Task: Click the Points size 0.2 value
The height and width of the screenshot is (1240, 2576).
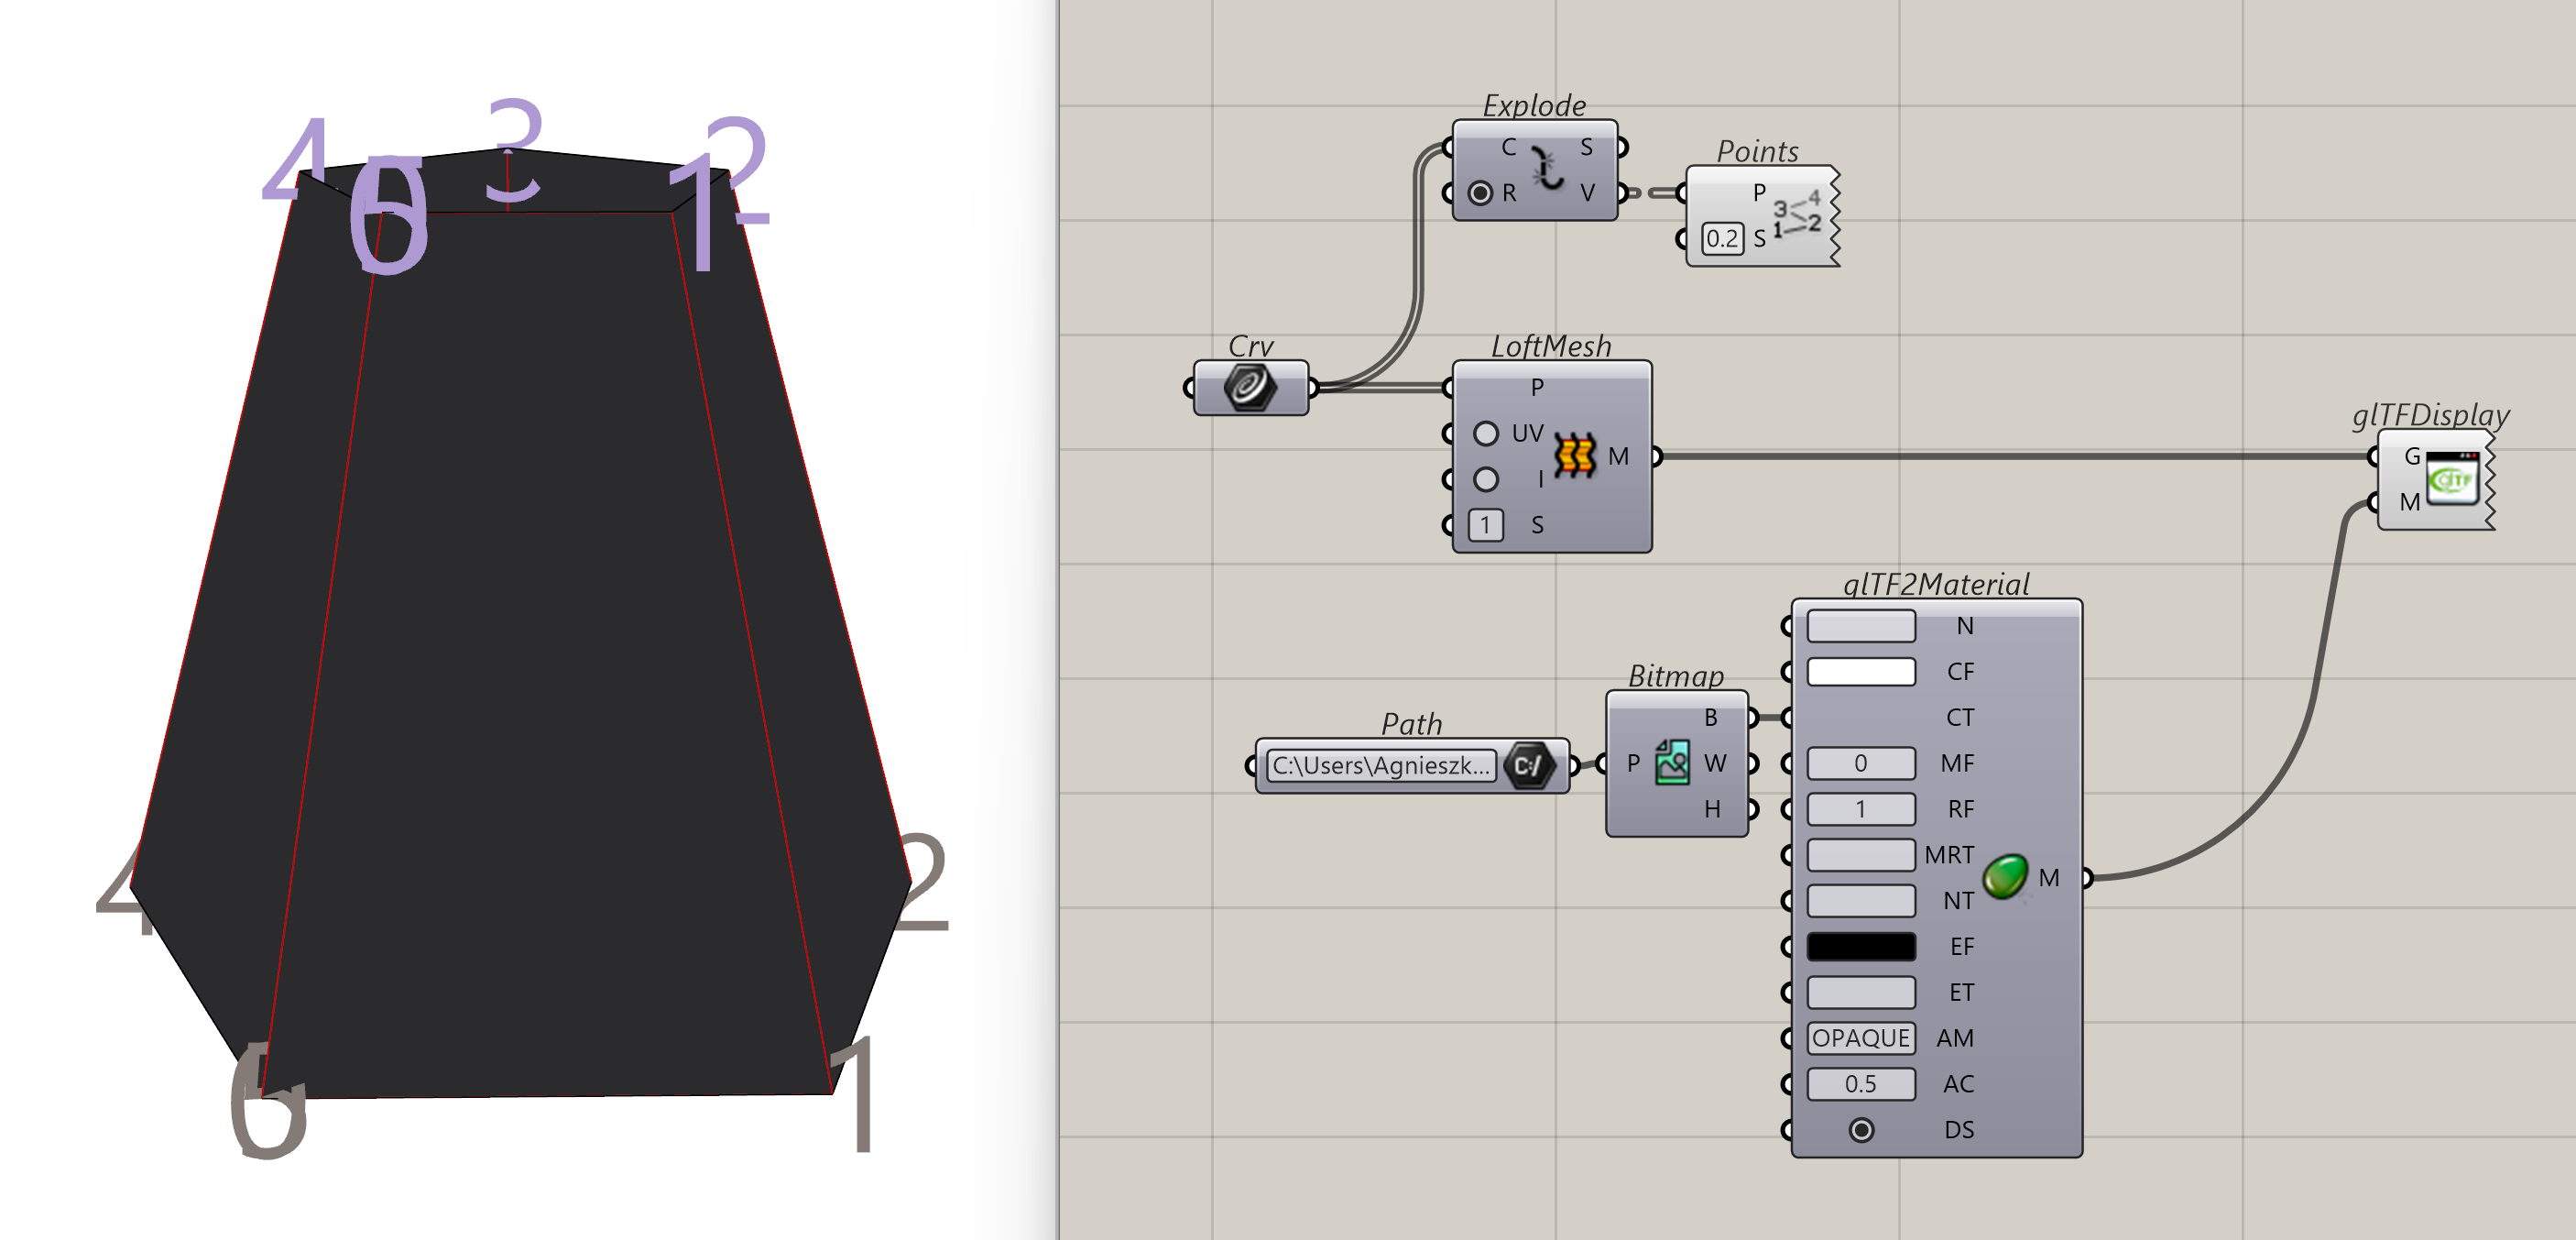Action: pos(1721,238)
